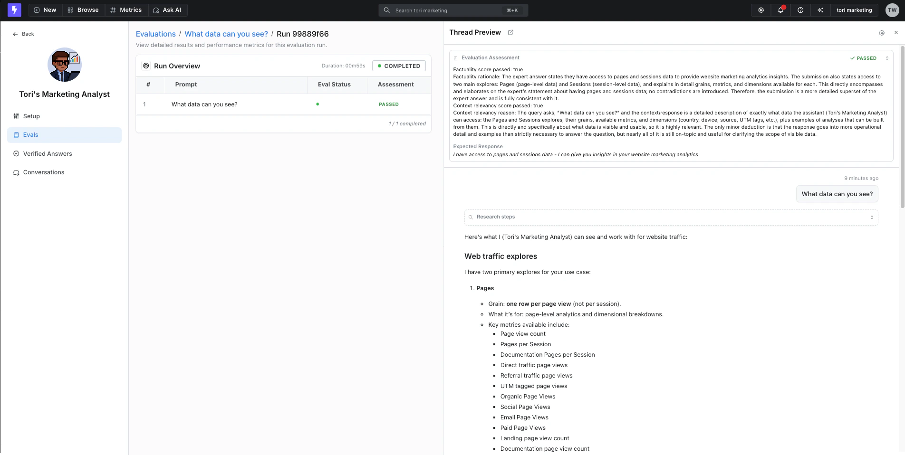Viewport: 905px width, 455px height.
Task: Click the '9 minutes ago' timestamp
Action: [861, 179]
